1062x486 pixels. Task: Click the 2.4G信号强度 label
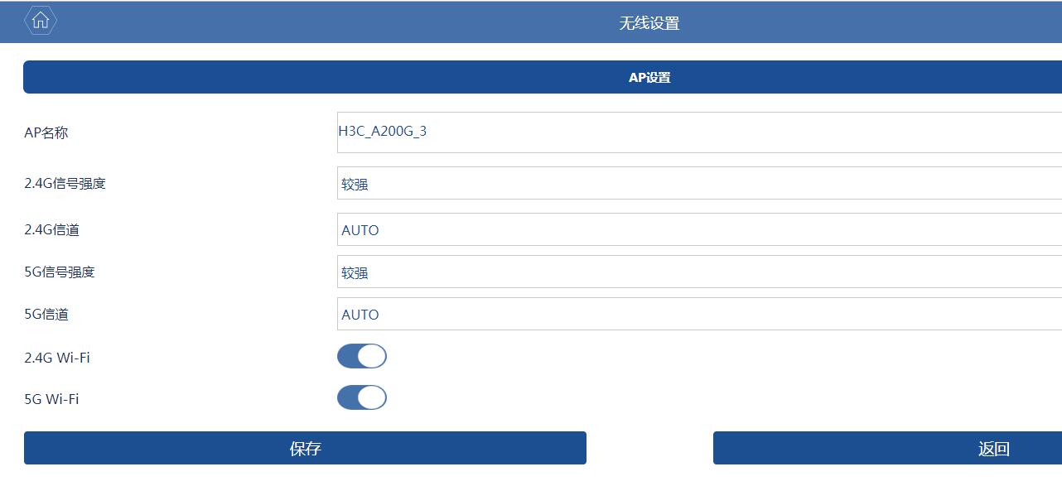click(65, 183)
